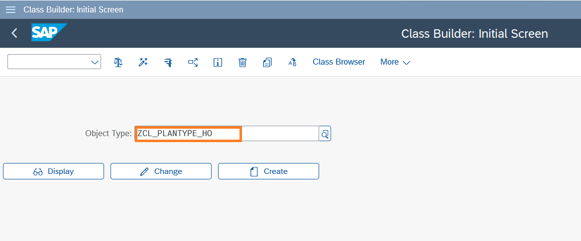Screen dimensions: 581x241
Task: Open the Where-Used List icon
Action: pyautogui.click(x=193, y=62)
